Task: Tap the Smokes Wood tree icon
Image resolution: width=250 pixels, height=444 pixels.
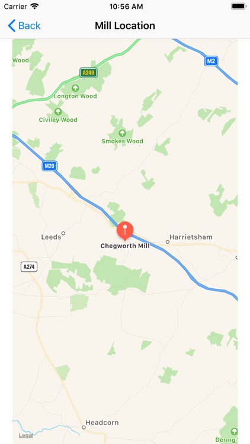Action: tap(122, 133)
